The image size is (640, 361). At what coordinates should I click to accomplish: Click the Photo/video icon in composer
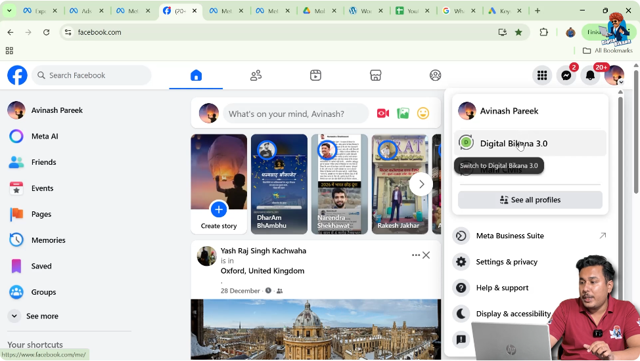(x=403, y=114)
